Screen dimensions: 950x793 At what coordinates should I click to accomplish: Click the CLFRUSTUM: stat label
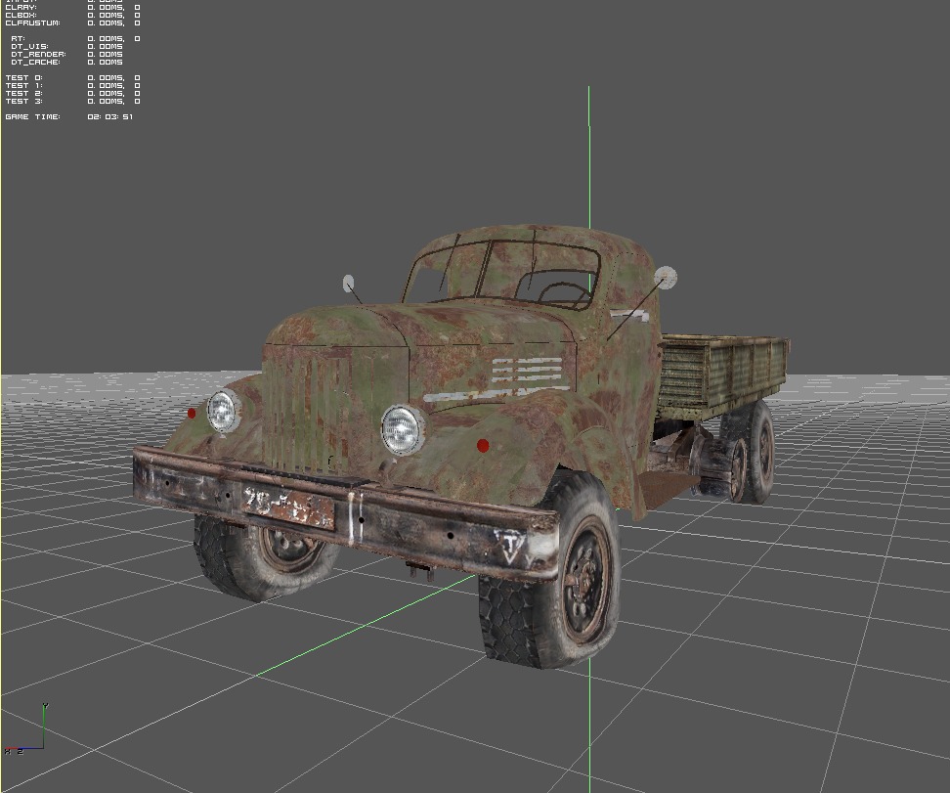[32, 23]
